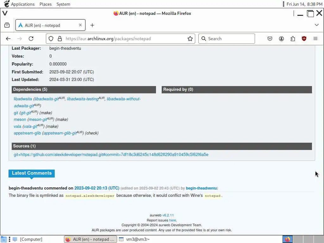Viewport: 324px width, 243px height.
Task: Open comment date 2023-09-02 20:13 link
Action: click(97, 188)
